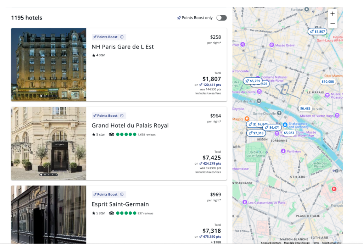Viewport: 363px width, 244px height.
Task: Select the $1,807 map price marker
Action: tap(317, 32)
